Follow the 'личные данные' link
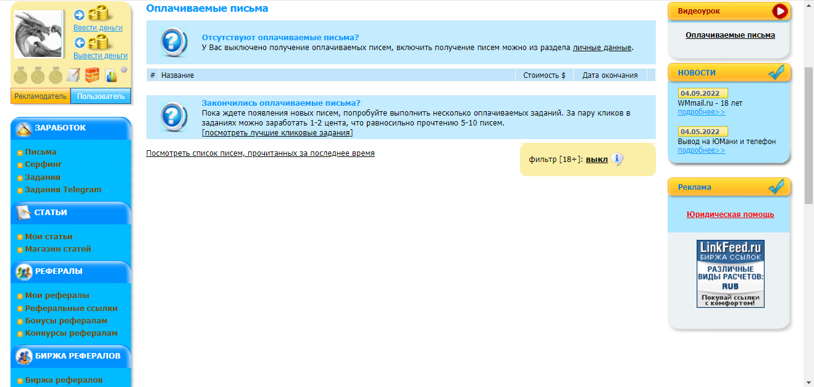This screenshot has width=814, height=387. coord(602,48)
